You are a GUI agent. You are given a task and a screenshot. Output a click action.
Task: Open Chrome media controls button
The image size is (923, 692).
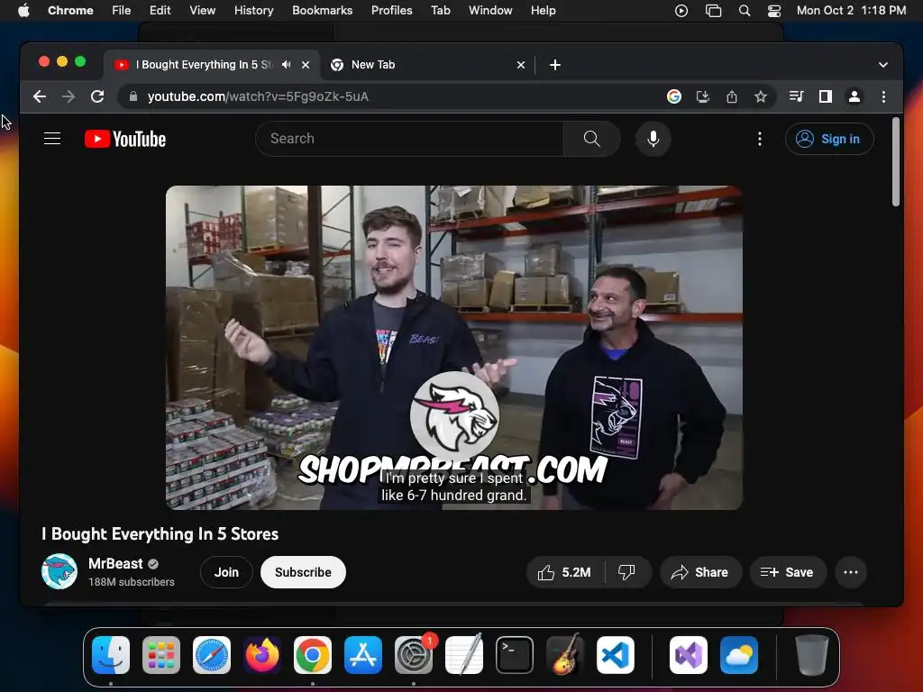click(x=797, y=96)
